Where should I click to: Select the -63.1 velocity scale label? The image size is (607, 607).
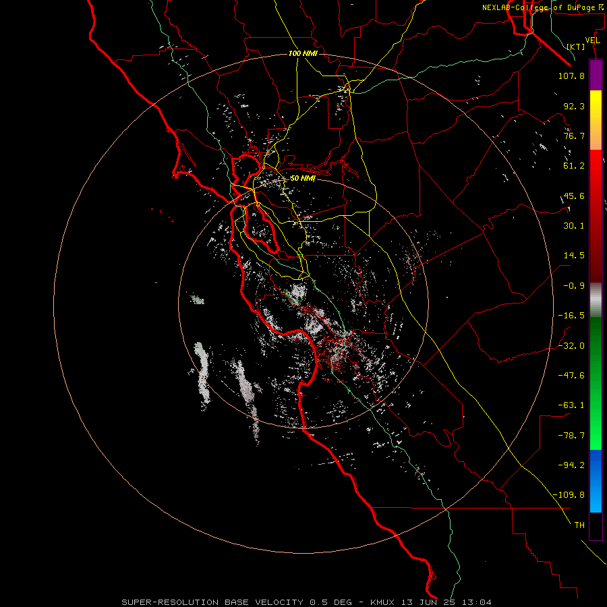coord(571,405)
